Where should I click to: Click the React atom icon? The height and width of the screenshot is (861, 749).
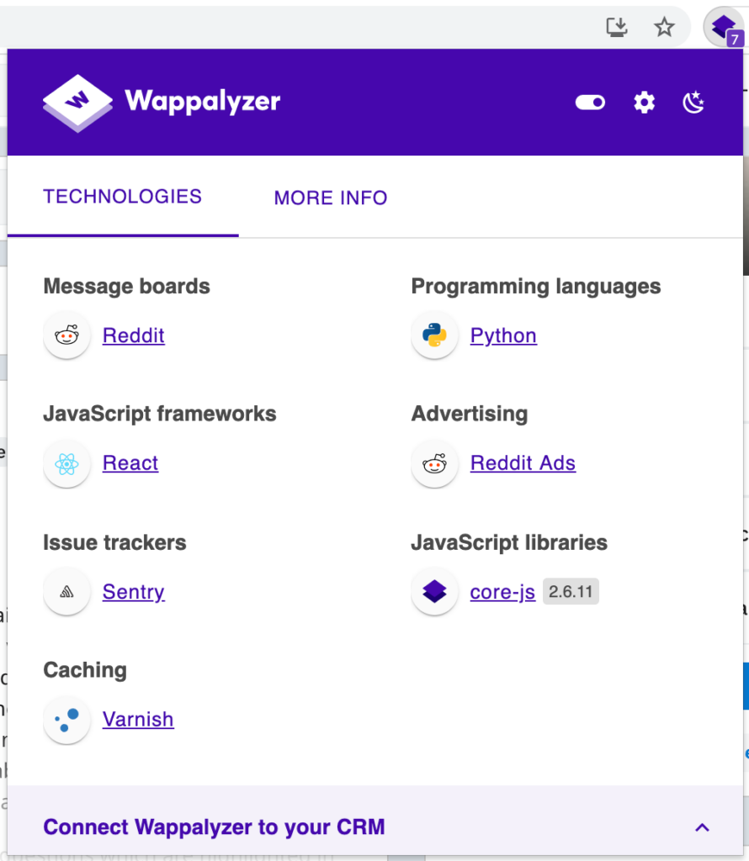(x=66, y=464)
